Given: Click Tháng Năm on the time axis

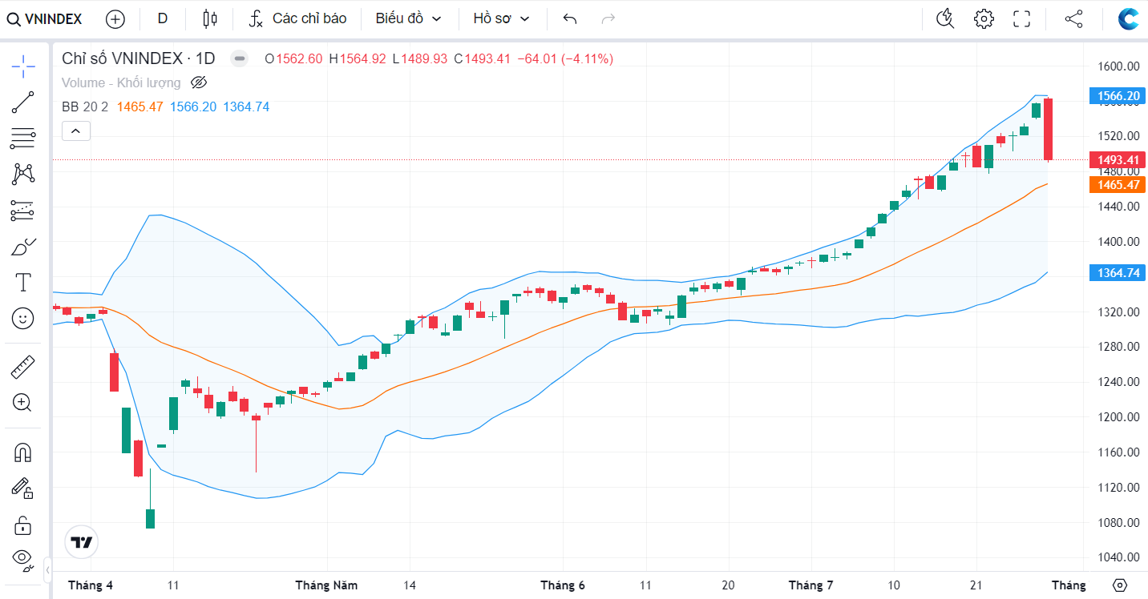Looking at the screenshot, I should coord(326,585).
